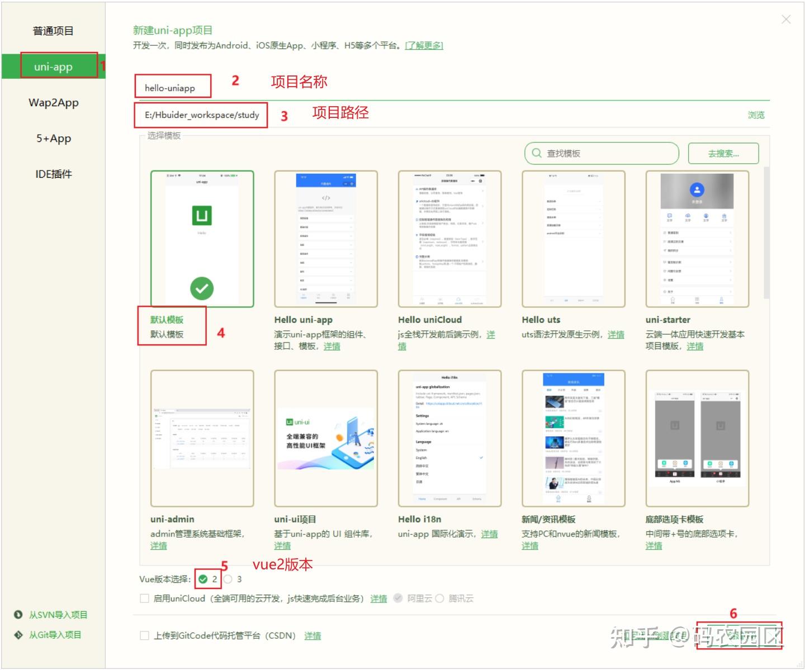Open the 5+App project category
The height and width of the screenshot is (670, 805).
coord(53,138)
